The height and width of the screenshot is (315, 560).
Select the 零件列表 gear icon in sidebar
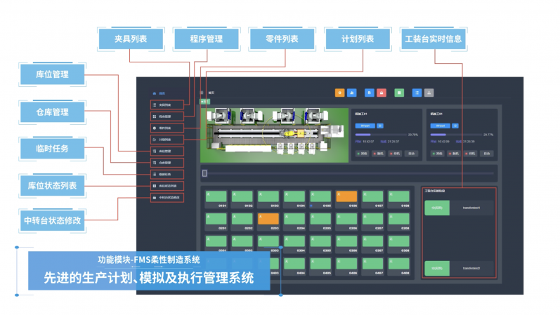click(x=155, y=128)
